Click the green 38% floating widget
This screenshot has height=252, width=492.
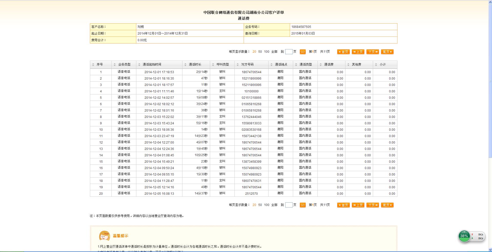(x=464, y=236)
